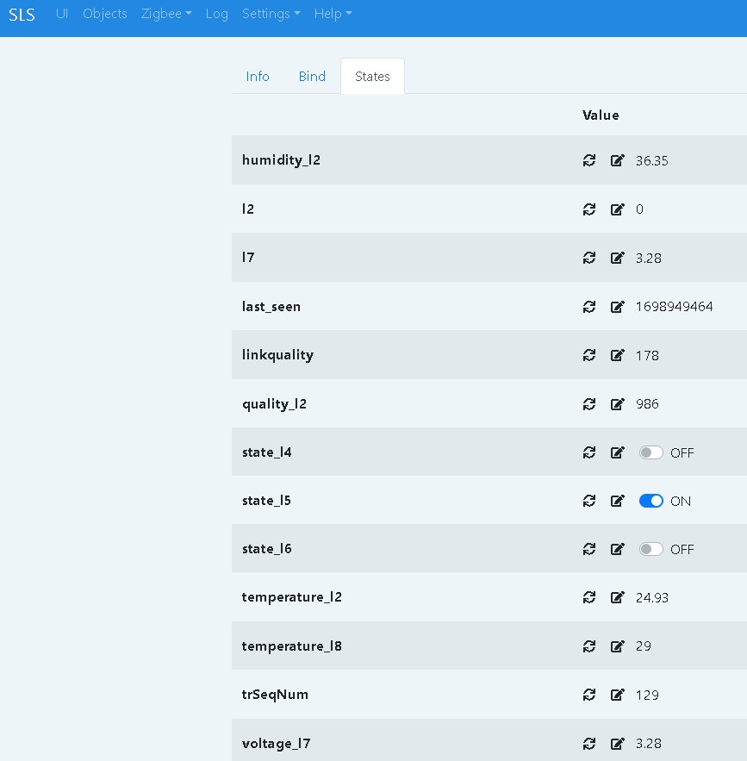747x761 pixels.
Task: Edit the l2 state value
Action: click(x=617, y=209)
